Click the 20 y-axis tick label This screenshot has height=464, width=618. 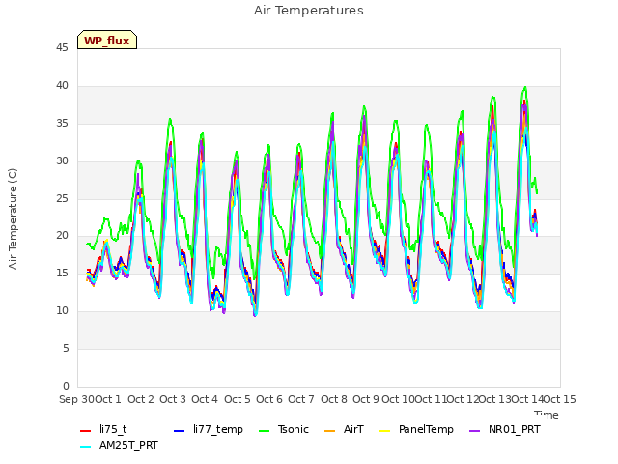pyautogui.click(x=62, y=236)
